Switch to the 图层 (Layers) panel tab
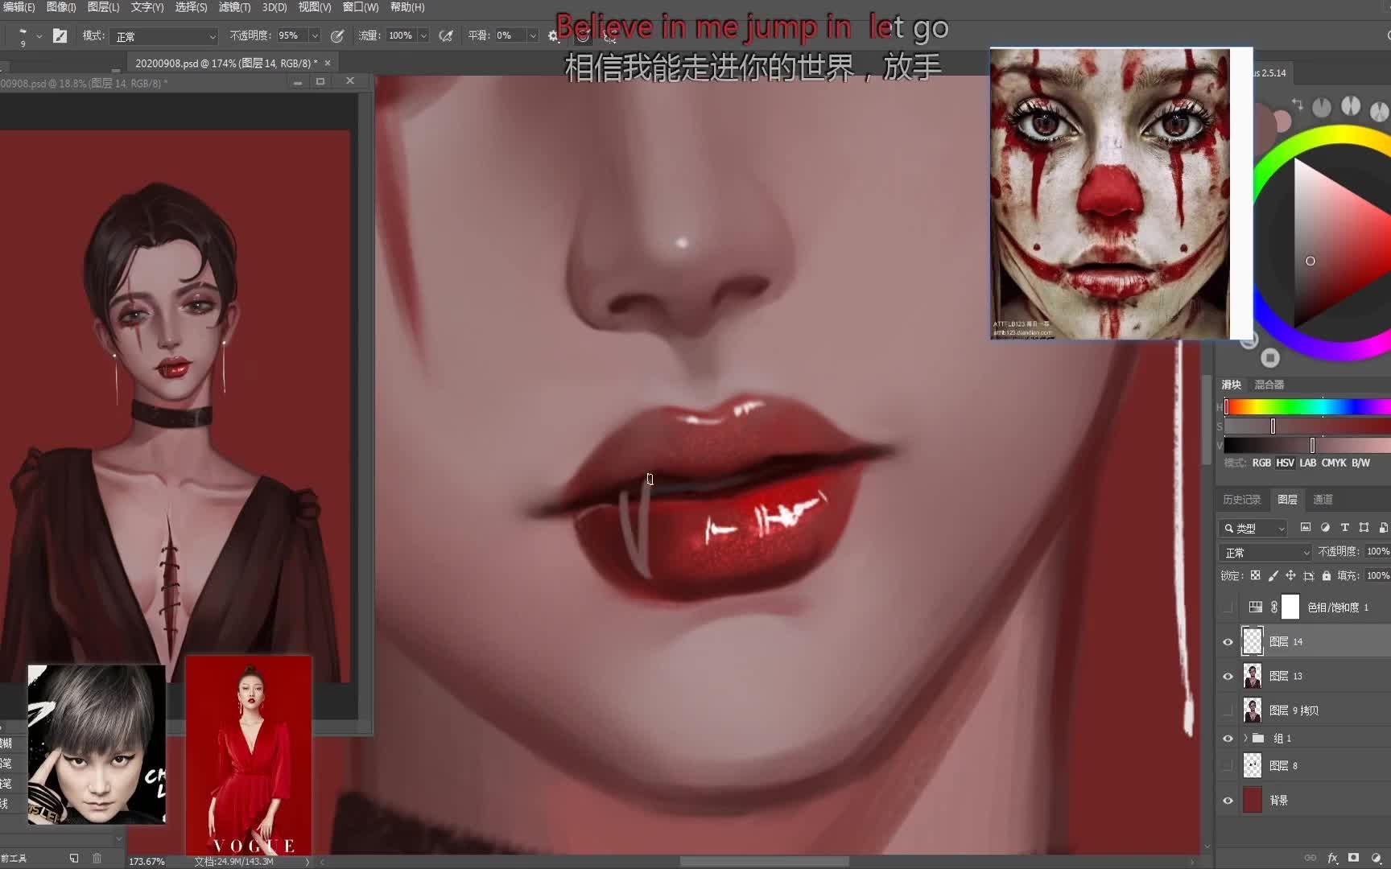1391x869 pixels. pyautogui.click(x=1287, y=500)
